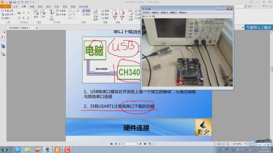Click the 距离 distance measure tool
The width and height of the screenshot is (273, 153).
tap(105, 11)
